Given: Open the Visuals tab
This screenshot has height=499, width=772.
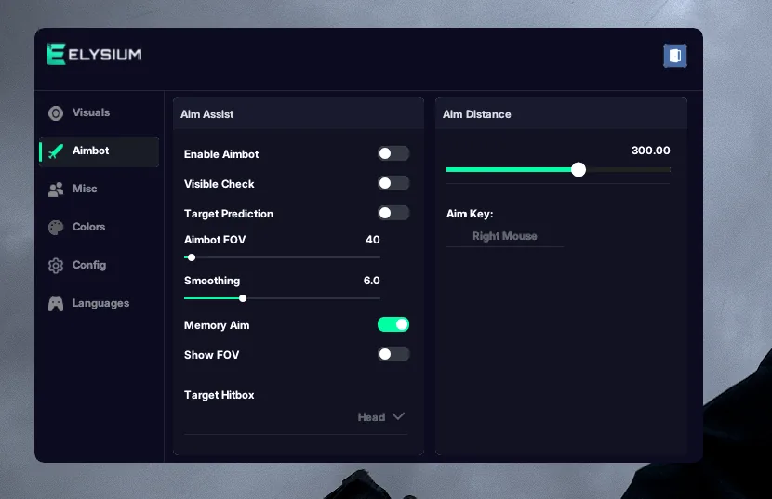Looking at the screenshot, I should (x=91, y=112).
